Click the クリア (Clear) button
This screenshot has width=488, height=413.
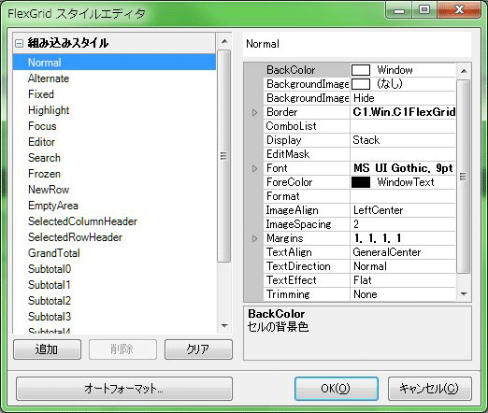(198, 349)
